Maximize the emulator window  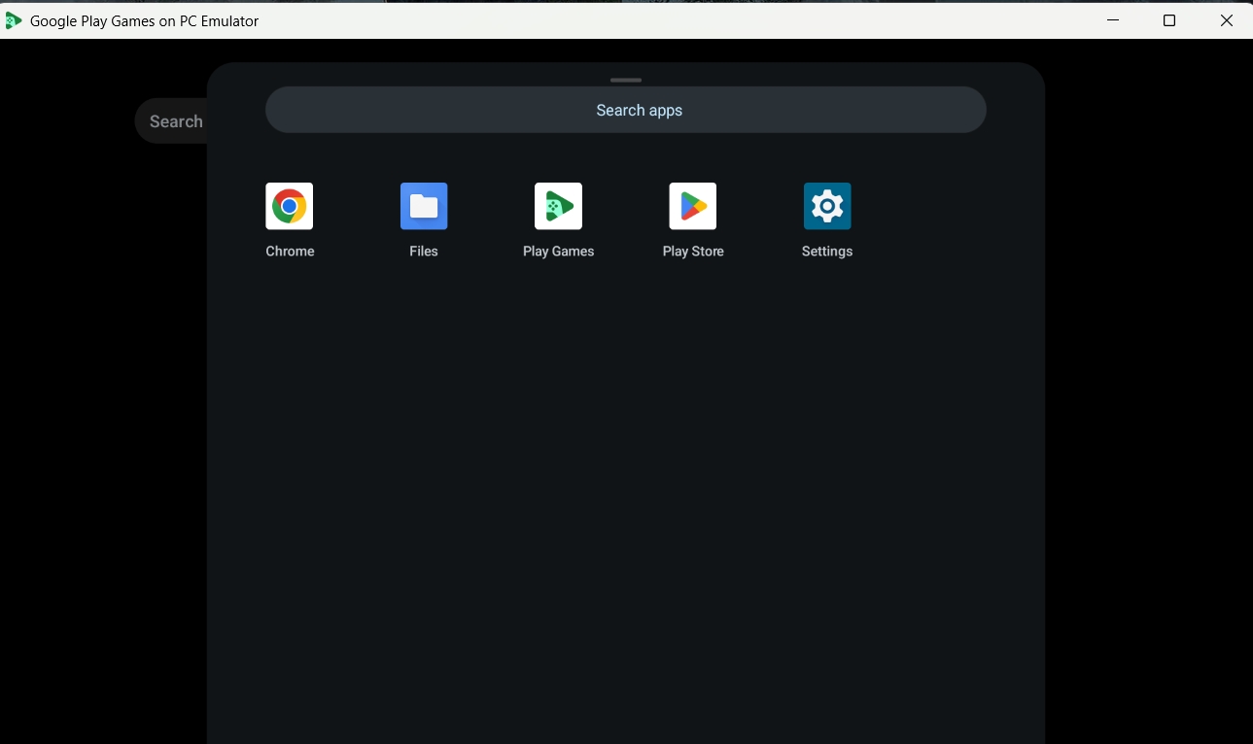pyautogui.click(x=1169, y=20)
